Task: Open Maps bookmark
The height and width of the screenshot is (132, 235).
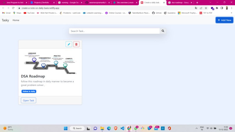Action: point(17,13)
